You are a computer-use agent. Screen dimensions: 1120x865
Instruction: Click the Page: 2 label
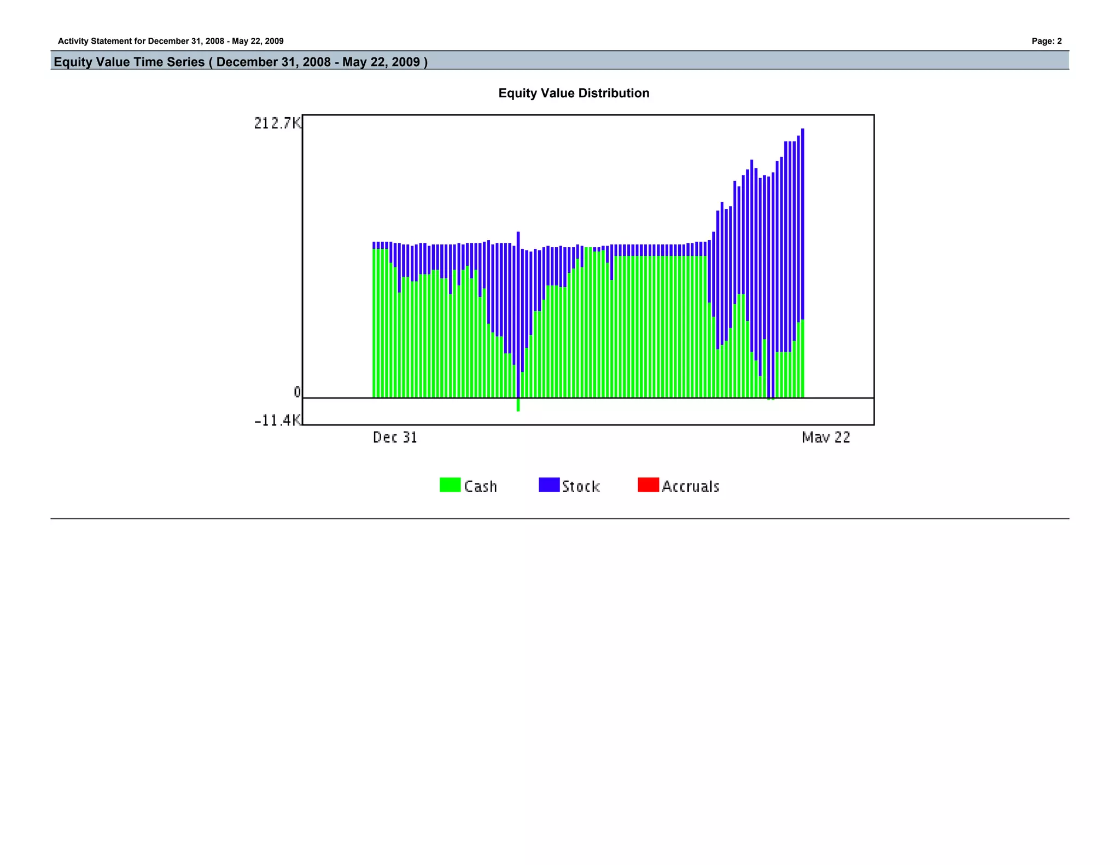point(1046,41)
